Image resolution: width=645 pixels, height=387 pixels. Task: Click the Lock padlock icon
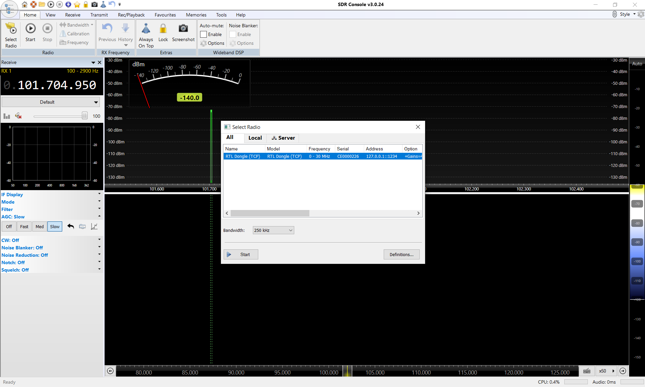tap(163, 29)
